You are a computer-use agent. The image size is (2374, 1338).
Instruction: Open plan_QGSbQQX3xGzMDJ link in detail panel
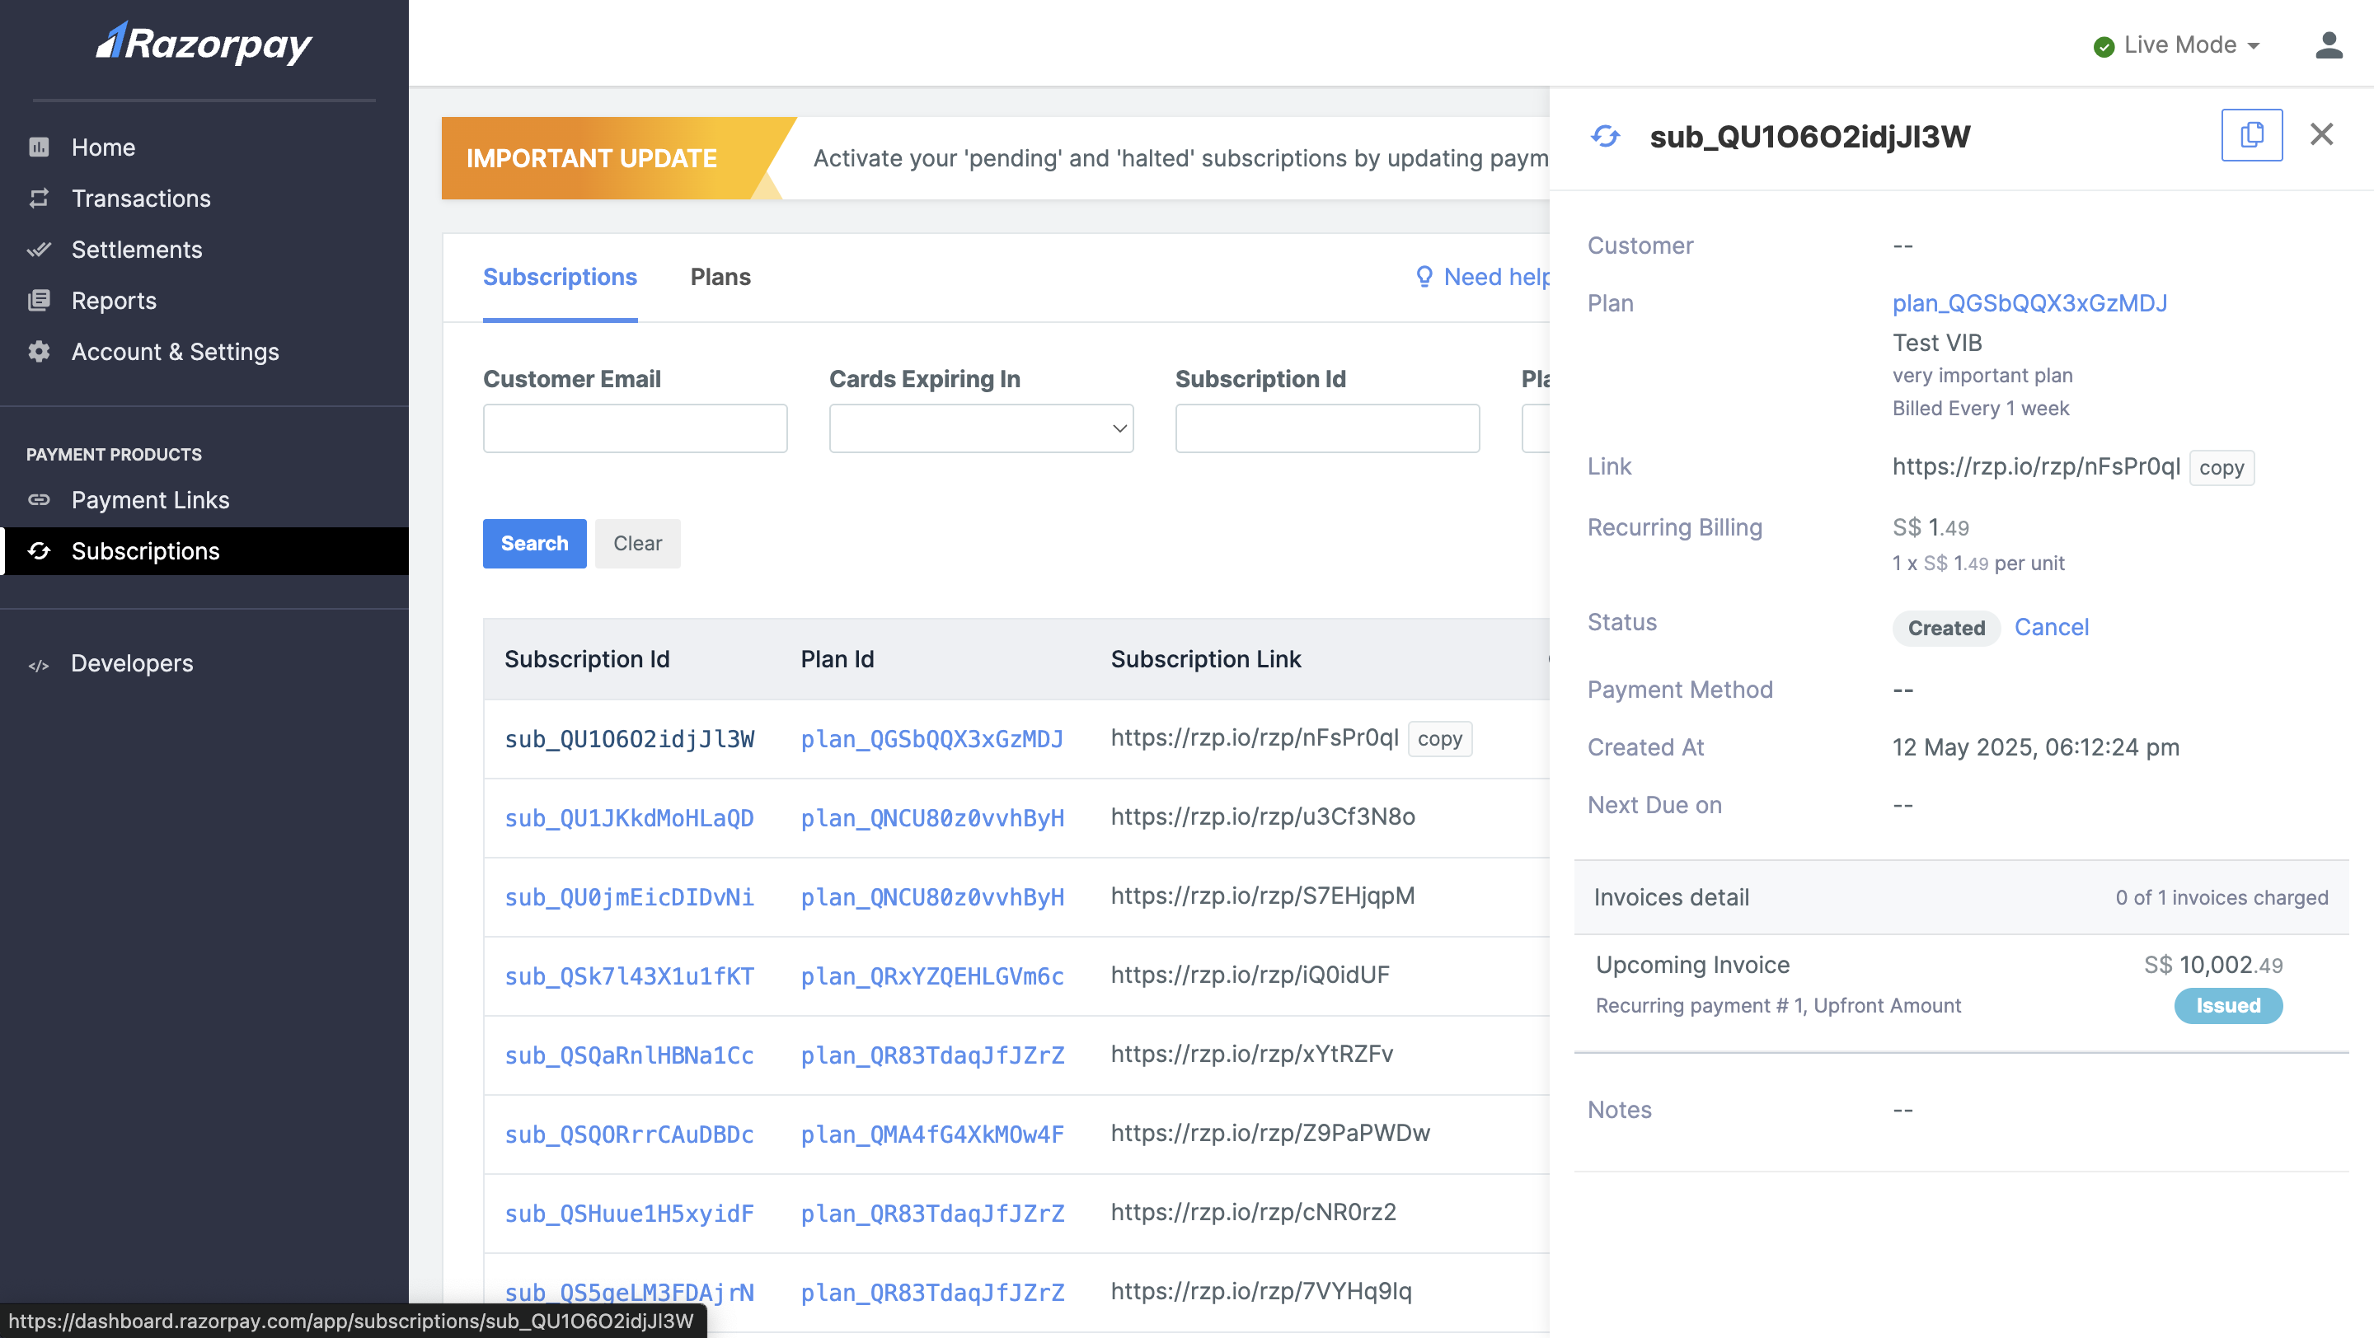click(2029, 303)
